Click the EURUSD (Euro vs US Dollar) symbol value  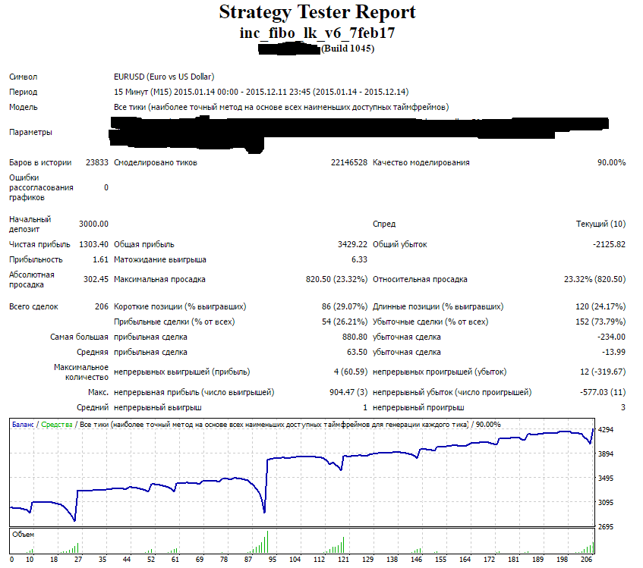point(164,77)
